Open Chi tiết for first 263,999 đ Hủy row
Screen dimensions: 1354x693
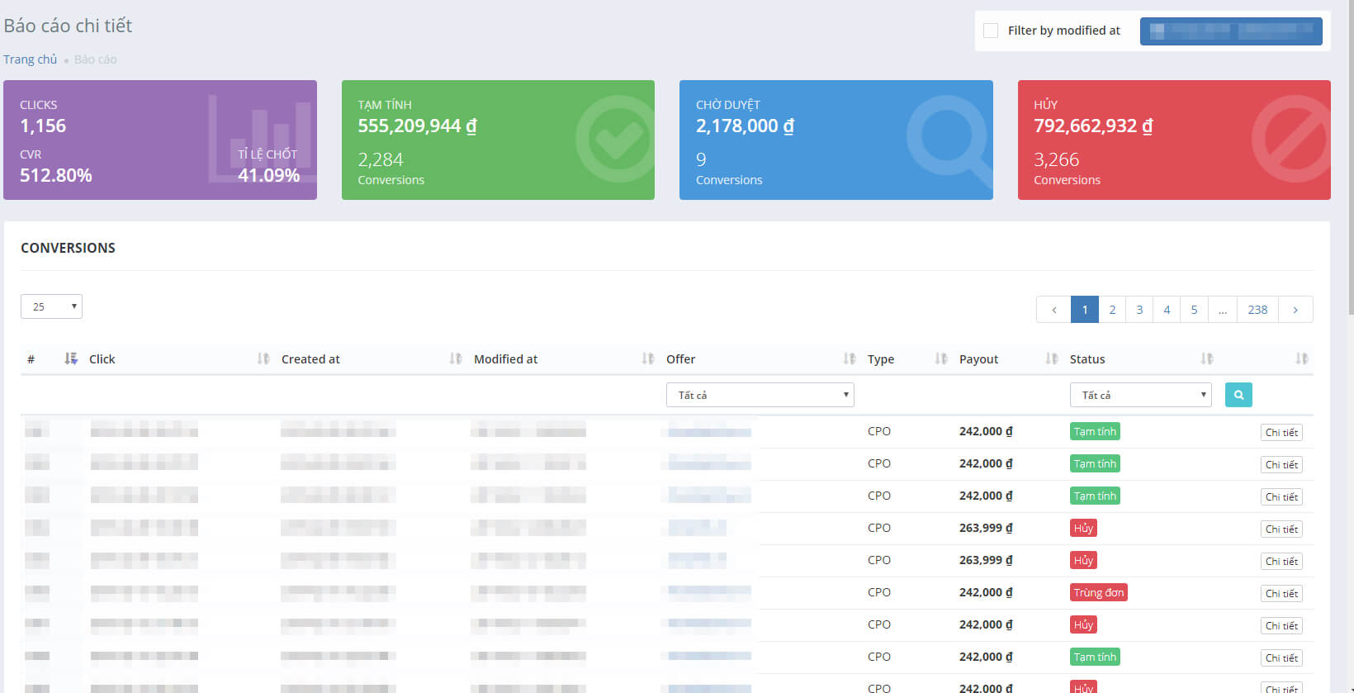1281,529
